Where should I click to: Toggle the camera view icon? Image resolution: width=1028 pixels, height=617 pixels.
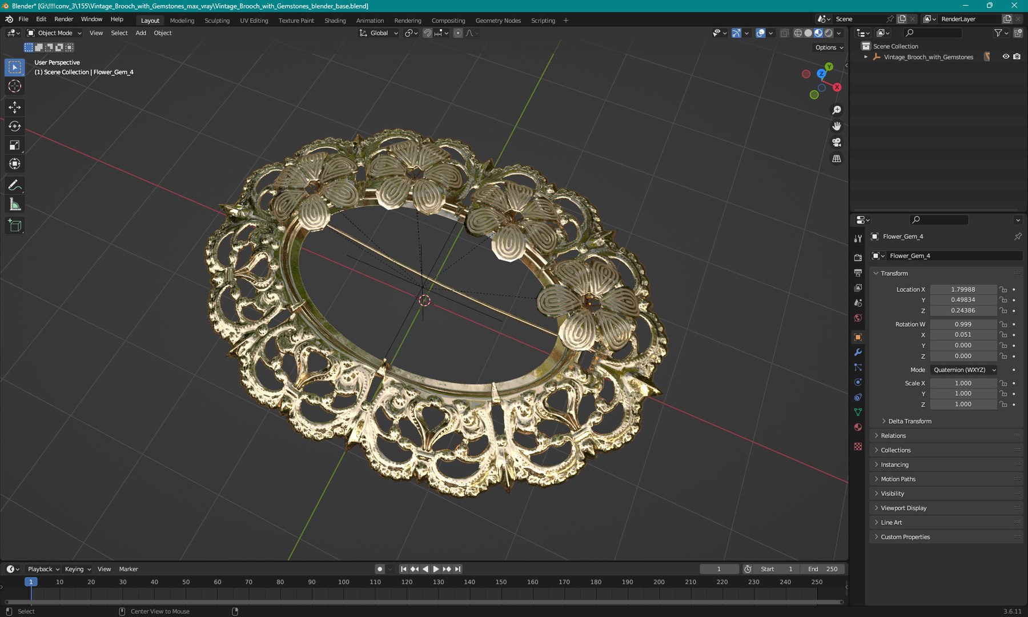837,142
